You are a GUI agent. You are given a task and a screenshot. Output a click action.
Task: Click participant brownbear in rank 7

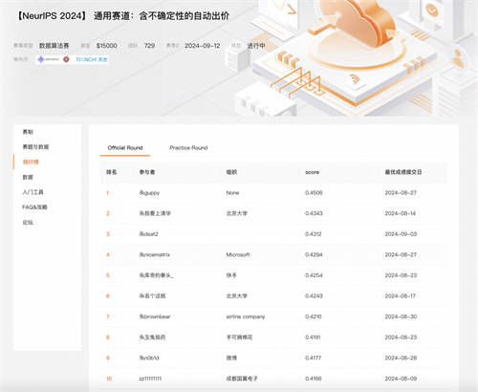tap(155, 316)
